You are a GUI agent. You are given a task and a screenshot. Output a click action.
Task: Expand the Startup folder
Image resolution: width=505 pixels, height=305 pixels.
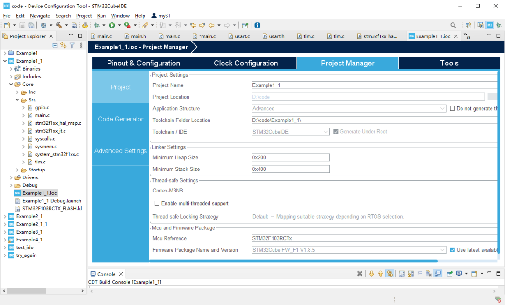pyautogui.click(x=17, y=170)
